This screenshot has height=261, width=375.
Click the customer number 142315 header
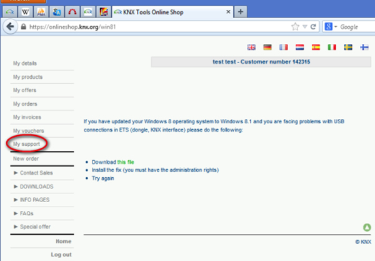(x=261, y=62)
